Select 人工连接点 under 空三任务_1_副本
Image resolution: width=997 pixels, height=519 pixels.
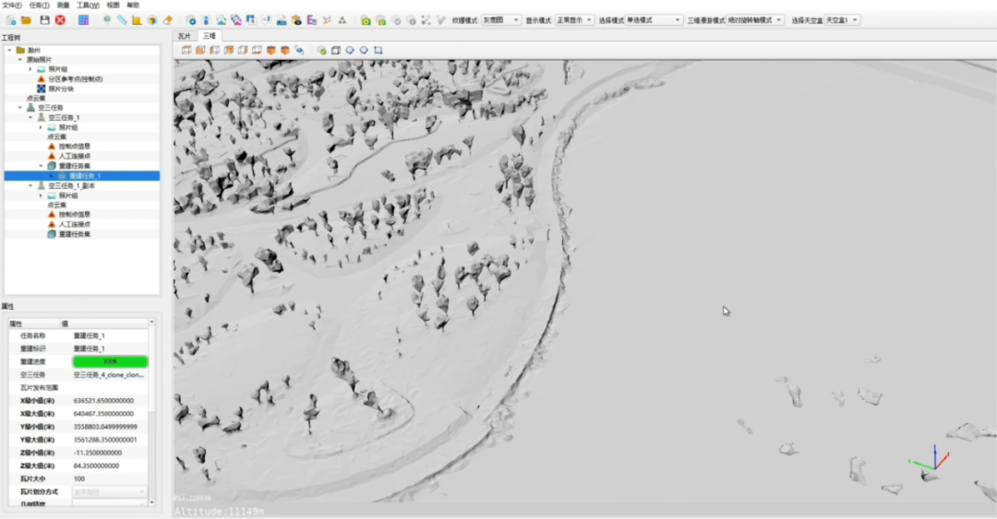[75, 225]
